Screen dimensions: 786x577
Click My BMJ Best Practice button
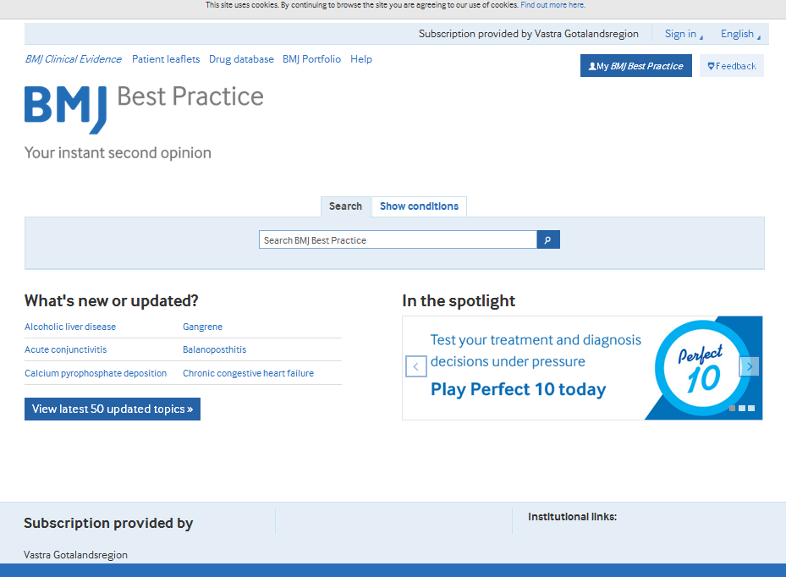[x=636, y=66]
